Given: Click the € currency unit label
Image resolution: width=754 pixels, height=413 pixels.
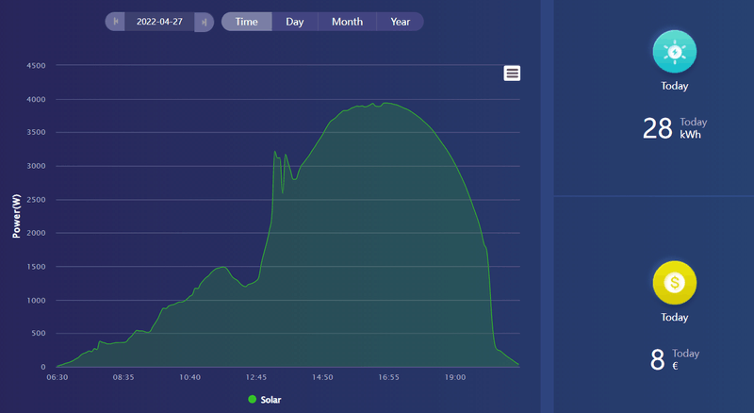Looking at the screenshot, I should (x=675, y=366).
